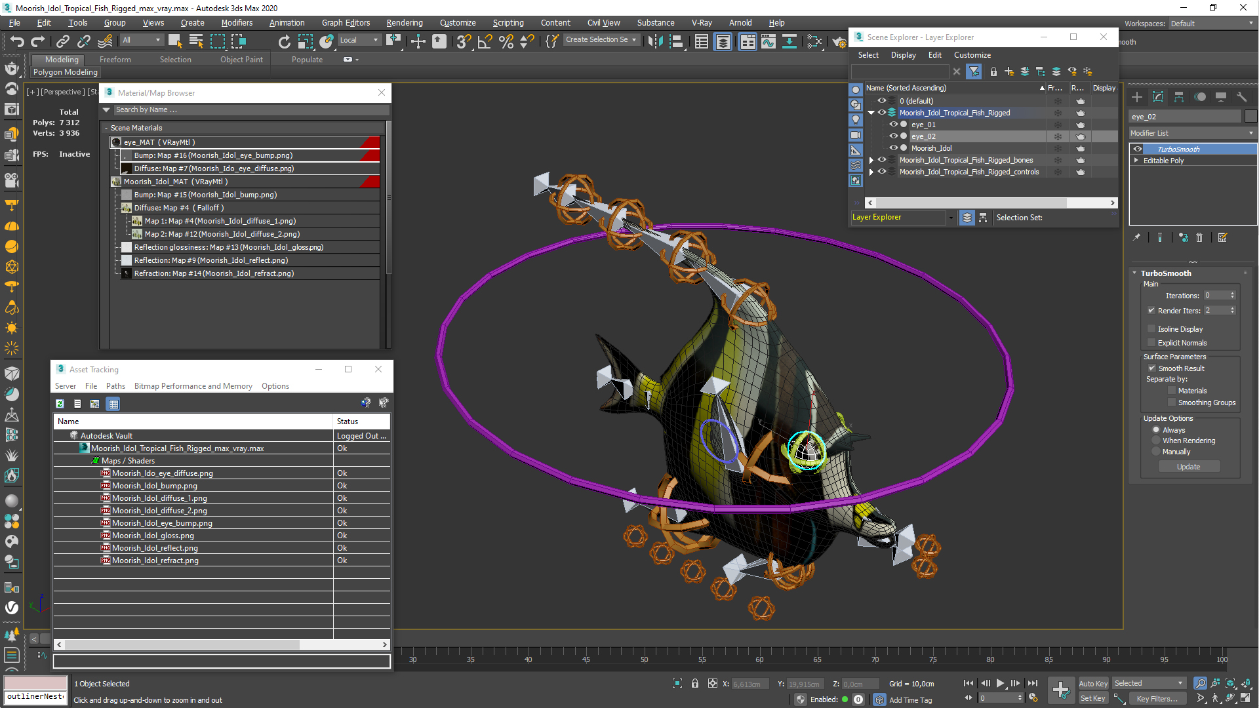
Task: Click the Undo arrow icon
Action: click(x=16, y=41)
